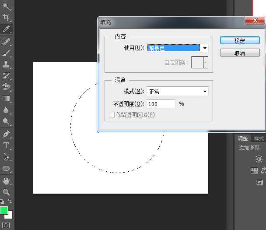Select the Brush tool

click(6, 53)
